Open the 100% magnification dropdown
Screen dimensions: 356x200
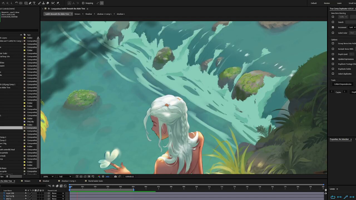48,176
